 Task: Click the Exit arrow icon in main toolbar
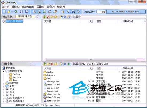78,12
